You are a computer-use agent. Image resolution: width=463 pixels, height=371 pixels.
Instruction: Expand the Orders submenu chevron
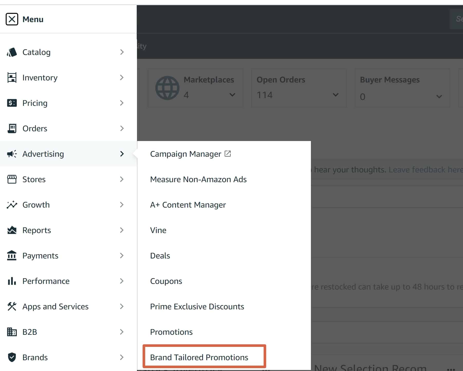pyautogui.click(x=122, y=128)
